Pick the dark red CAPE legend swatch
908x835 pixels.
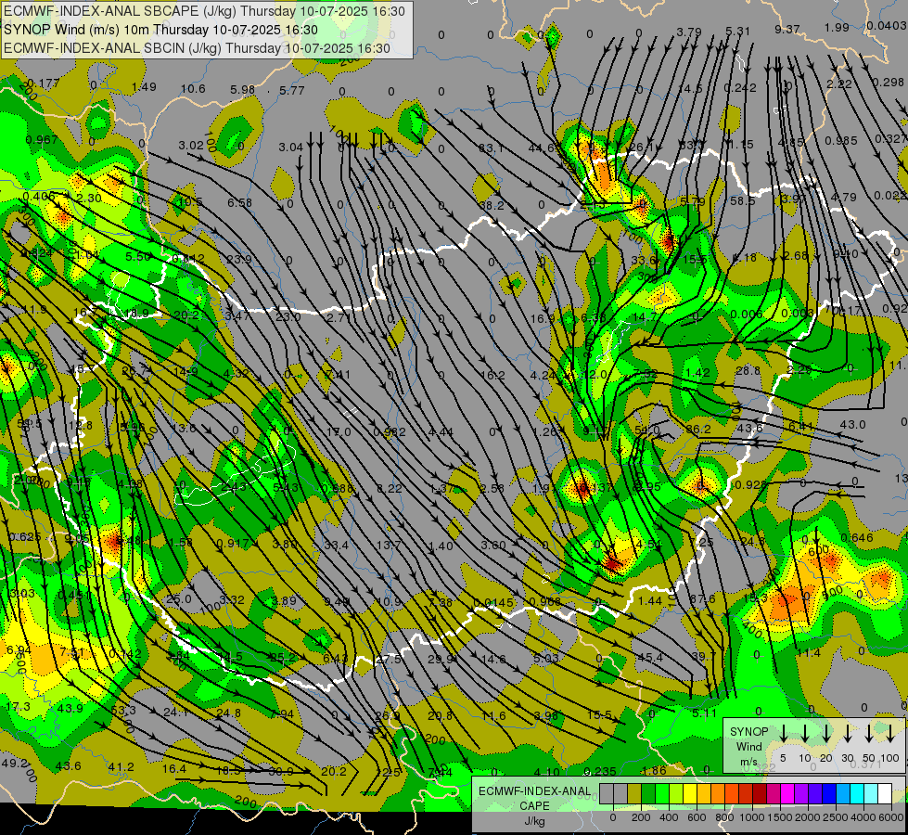pyautogui.click(x=760, y=794)
